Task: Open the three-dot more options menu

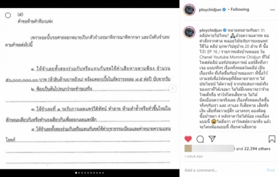Action: point(272,10)
